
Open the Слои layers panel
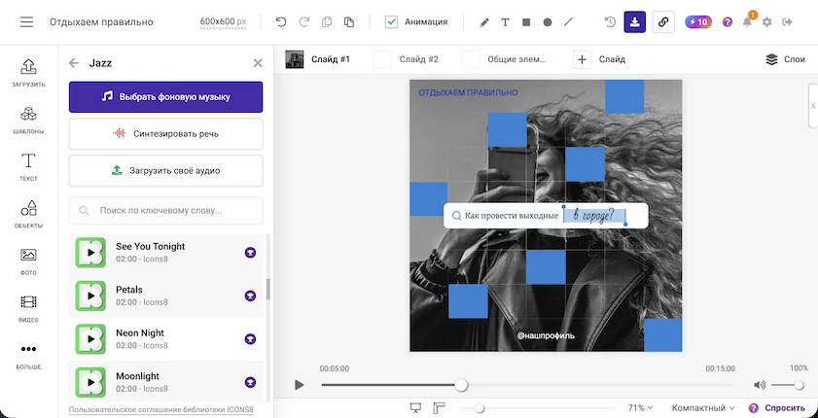[785, 59]
